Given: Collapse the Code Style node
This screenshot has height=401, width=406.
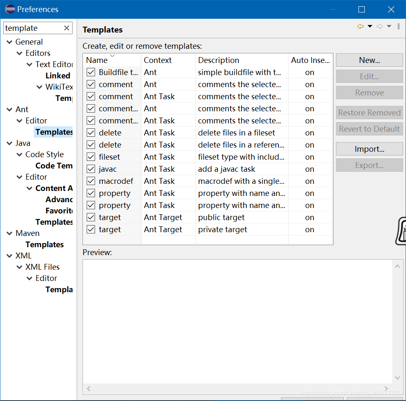Looking at the screenshot, I should [20, 155].
